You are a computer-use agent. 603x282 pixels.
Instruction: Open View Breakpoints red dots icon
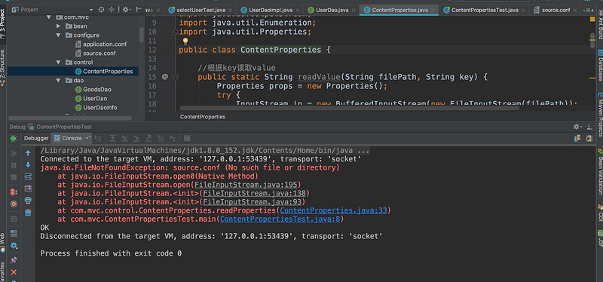[14, 192]
